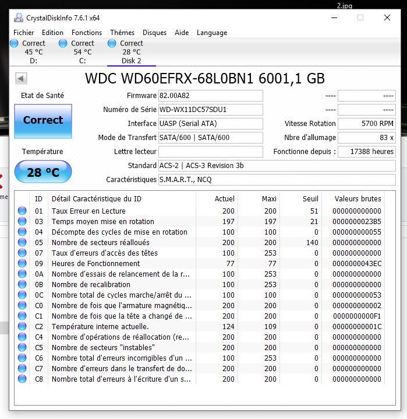Click the Vitesse Rotation value 5700 RPM
407x419 pixels.
(x=367, y=124)
